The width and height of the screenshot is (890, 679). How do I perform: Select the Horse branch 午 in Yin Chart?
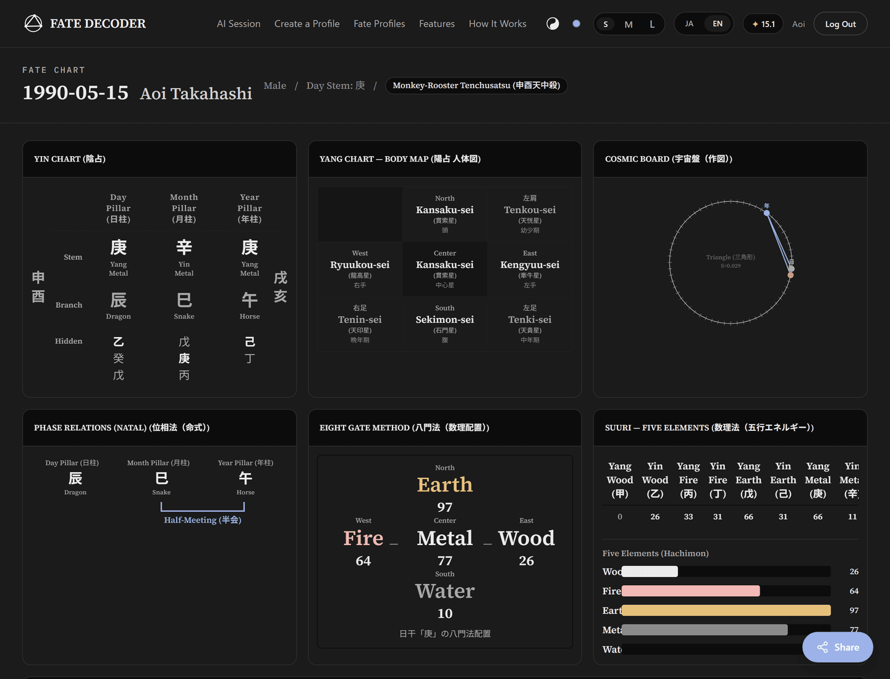[x=250, y=300]
